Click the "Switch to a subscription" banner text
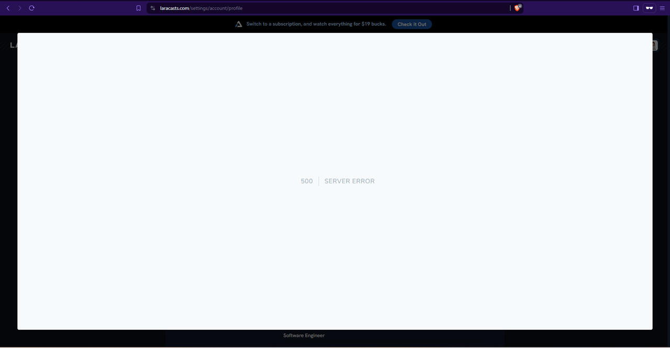This screenshot has height=348, width=670. tap(316, 24)
